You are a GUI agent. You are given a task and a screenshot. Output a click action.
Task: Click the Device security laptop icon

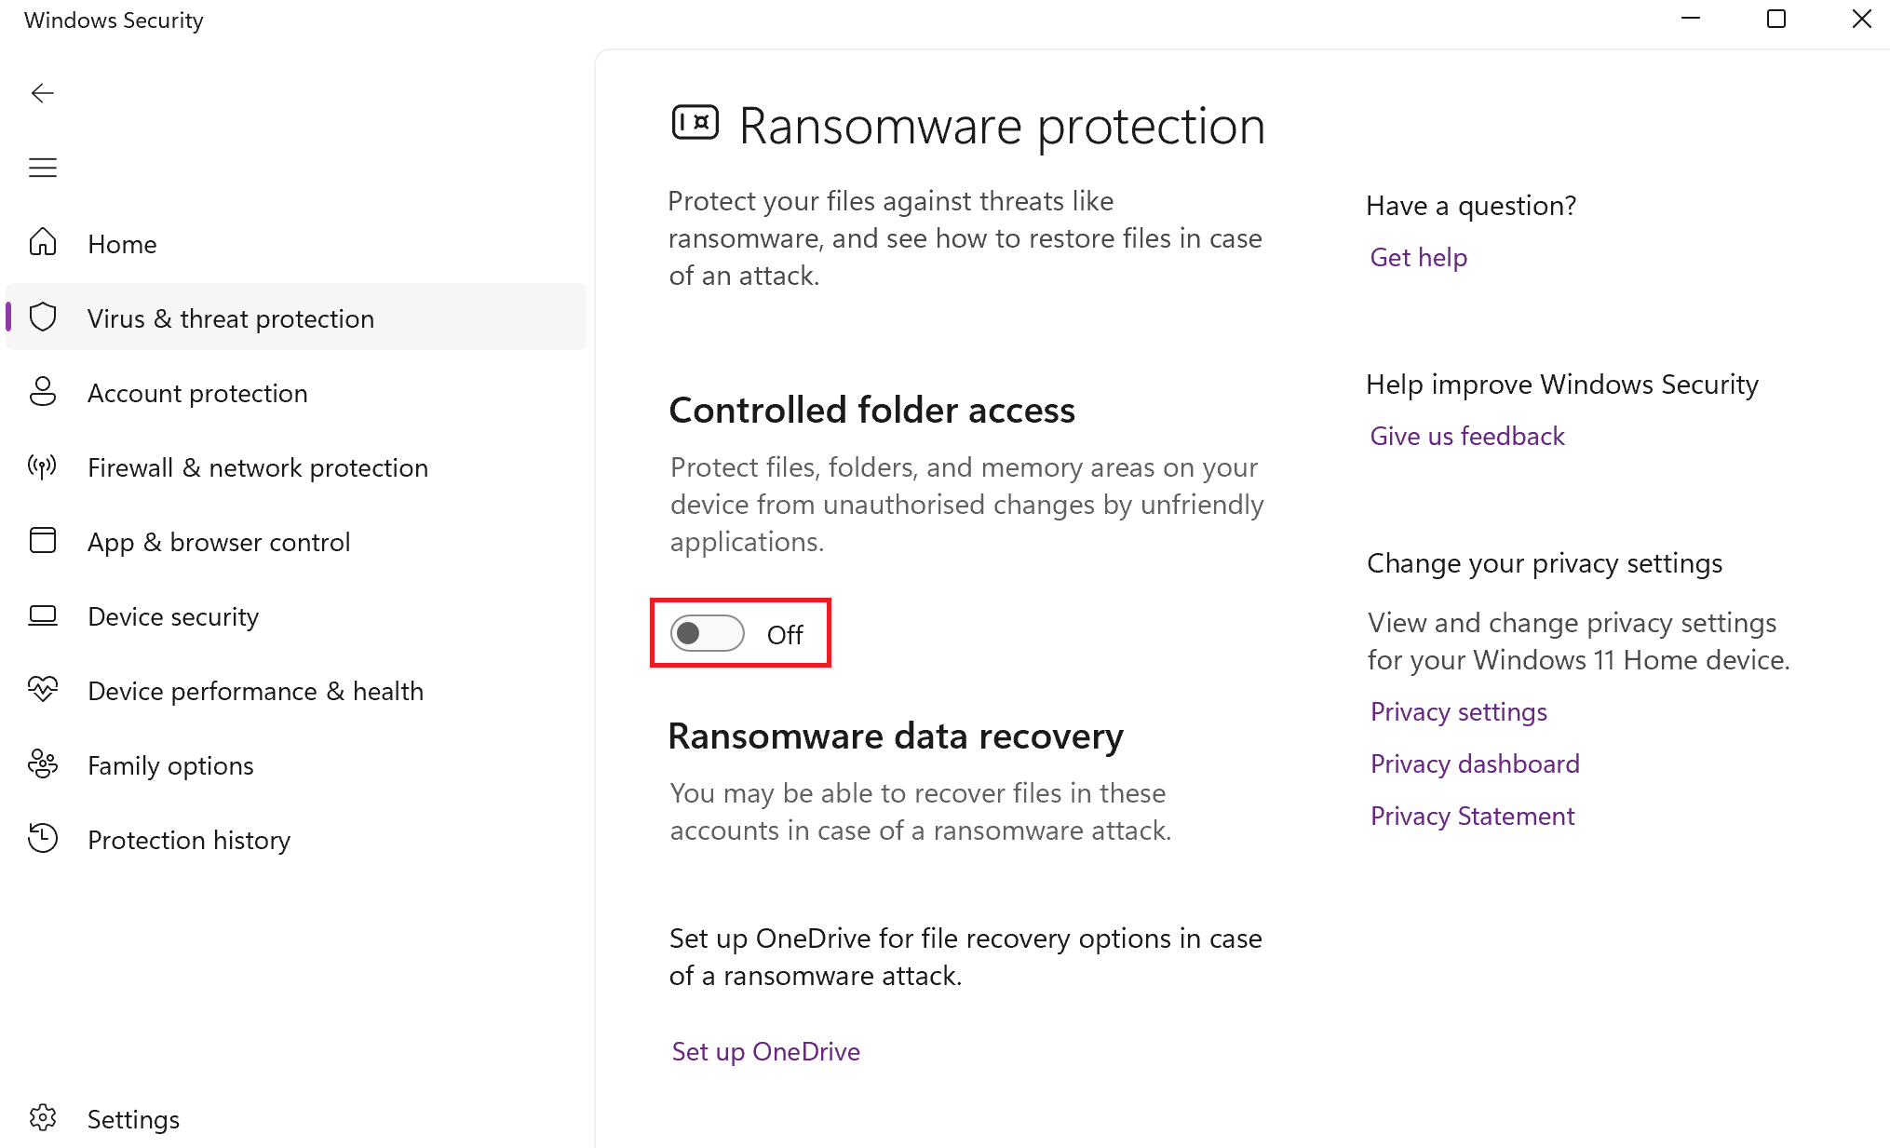coord(43,615)
